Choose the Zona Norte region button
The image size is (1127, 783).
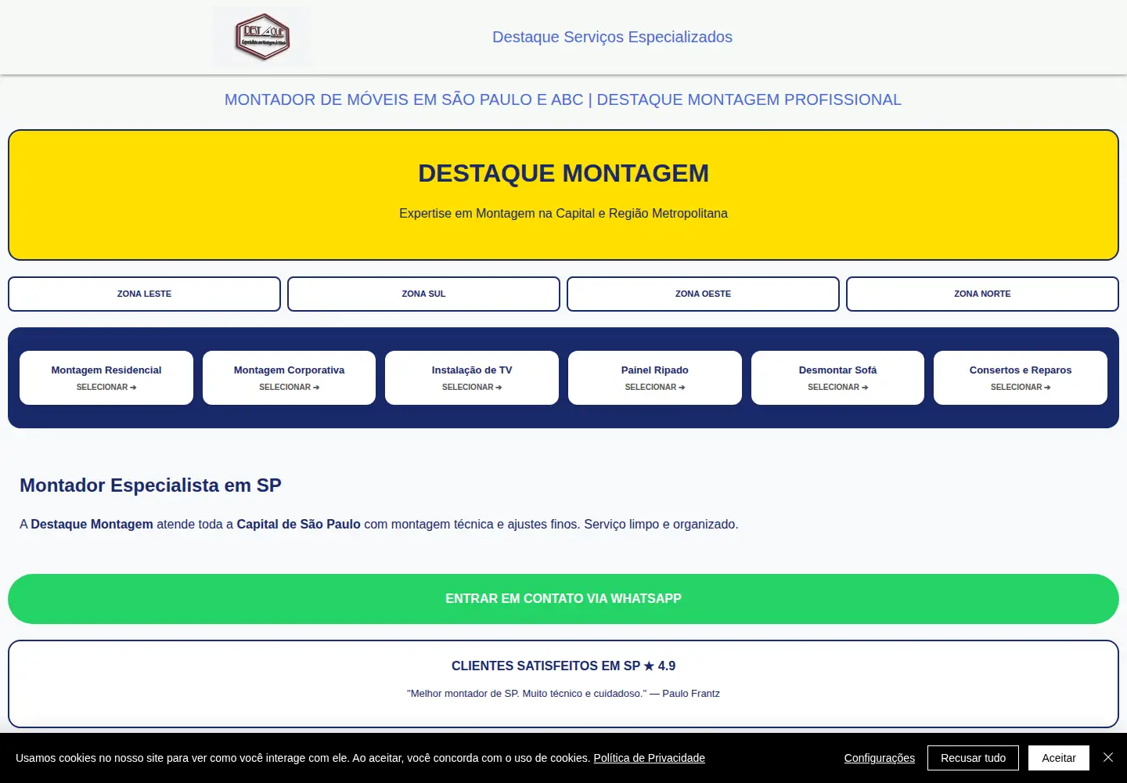pos(982,294)
